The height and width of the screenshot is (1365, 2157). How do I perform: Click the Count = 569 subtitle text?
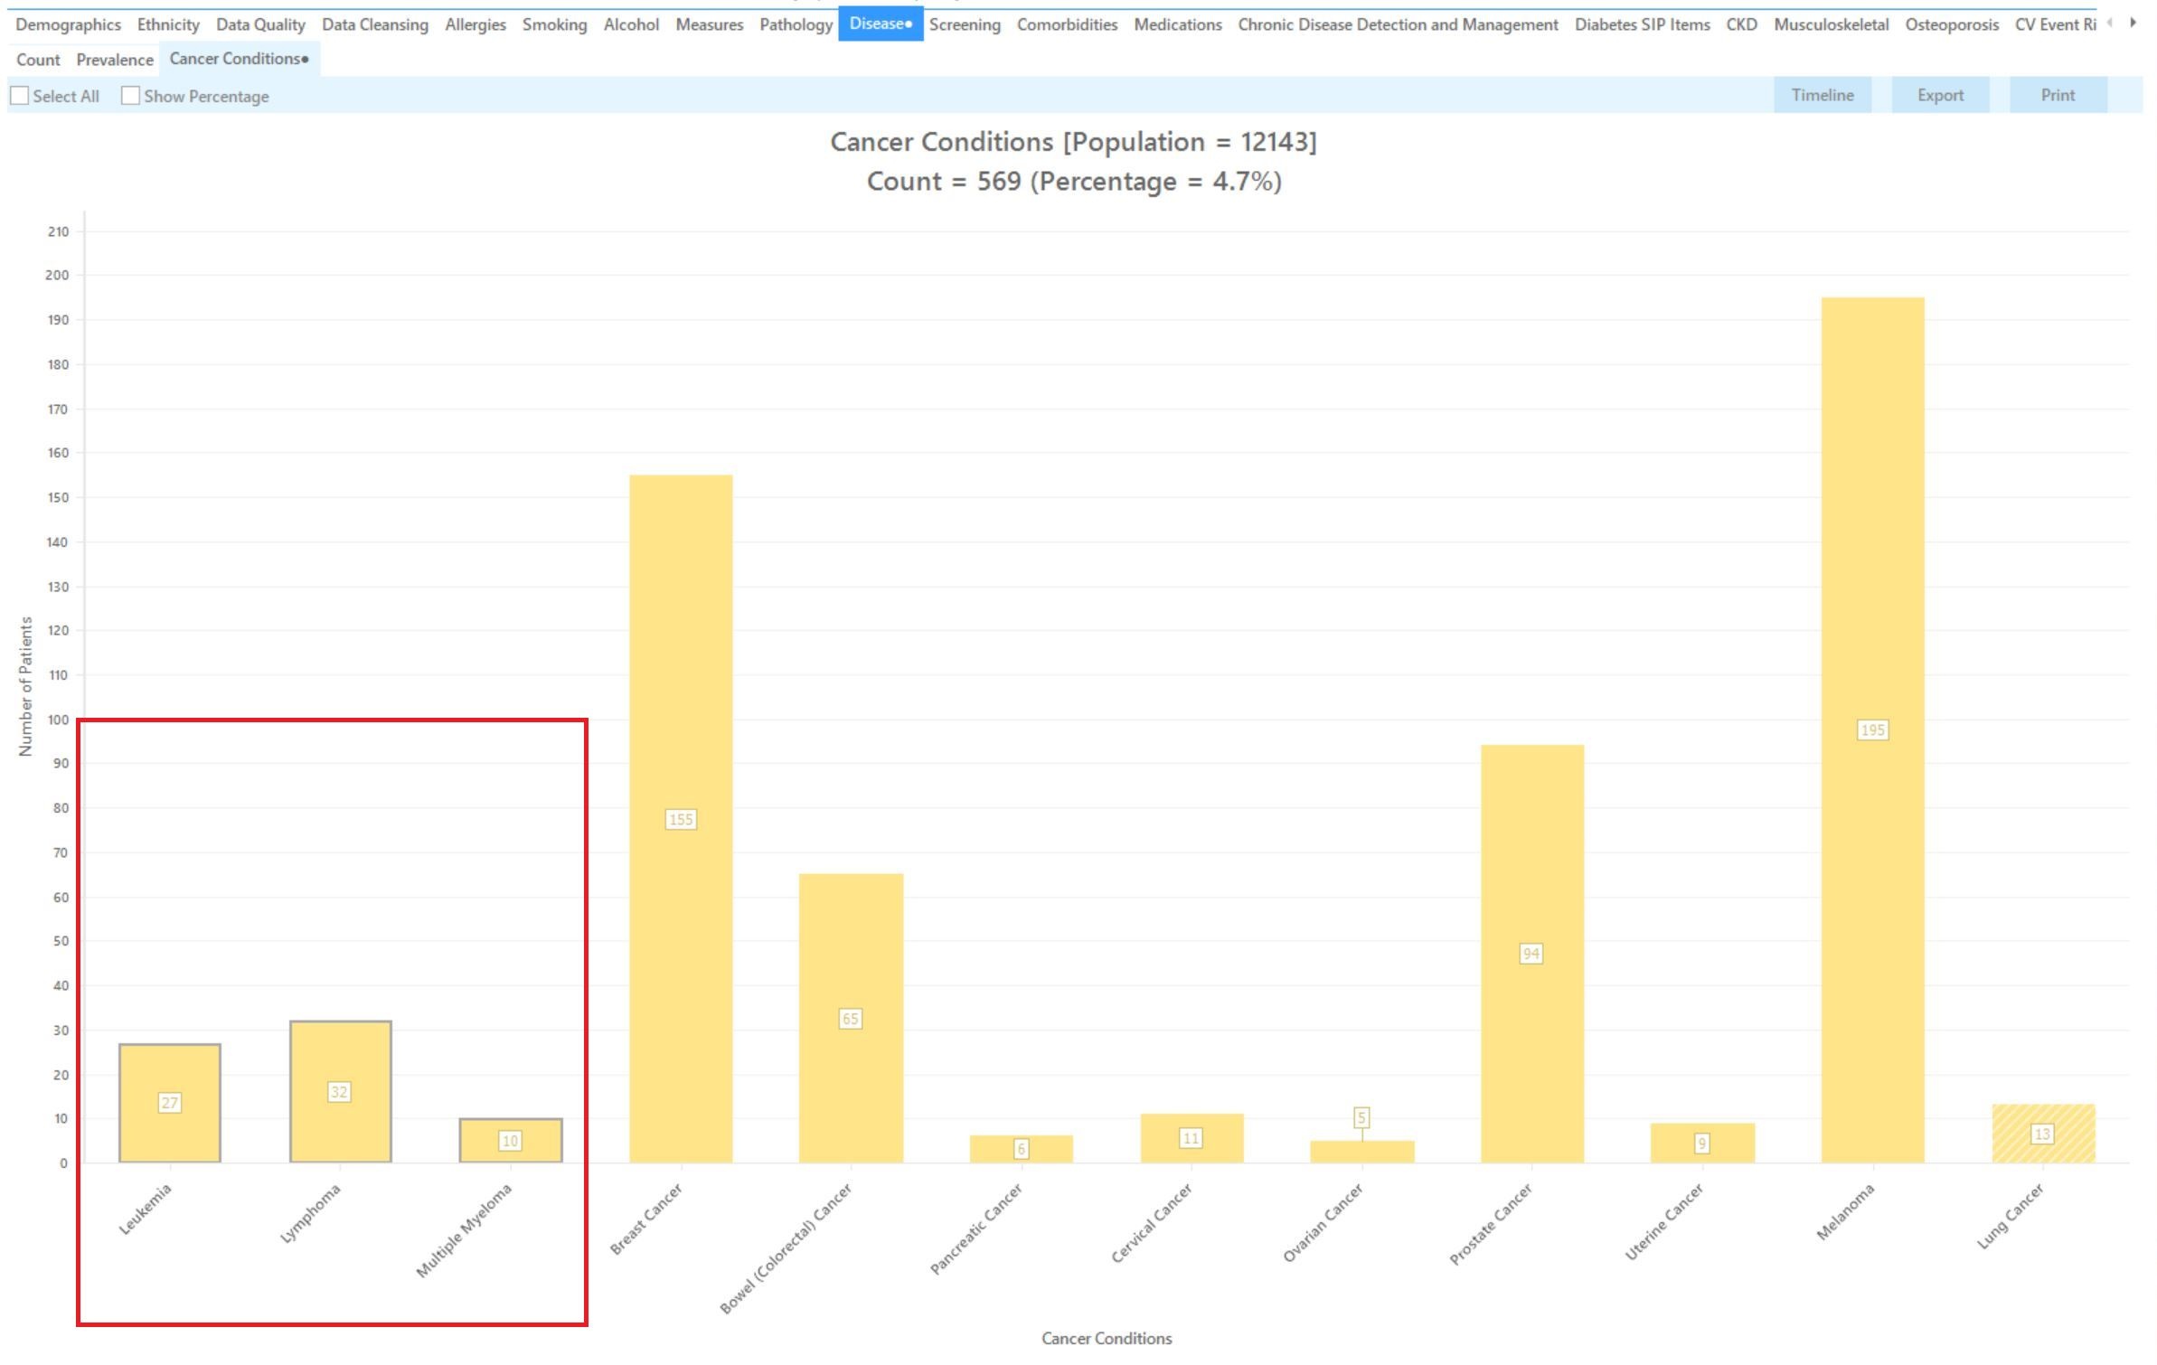tap(1073, 182)
